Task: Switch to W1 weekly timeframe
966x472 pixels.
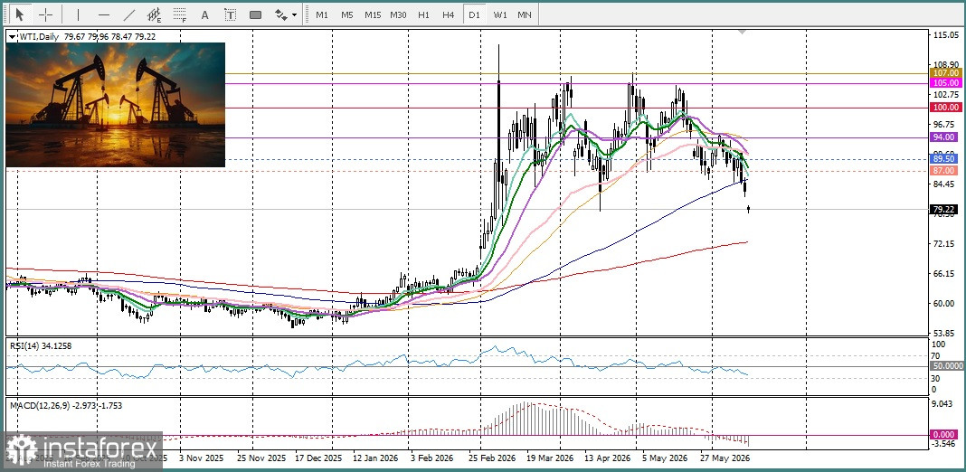Action: point(499,14)
